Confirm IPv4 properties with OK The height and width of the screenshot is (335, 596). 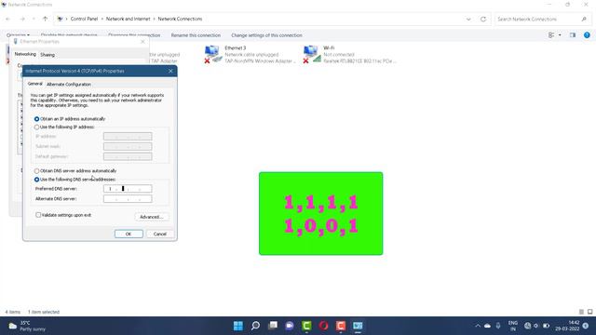tap(129, 234)
